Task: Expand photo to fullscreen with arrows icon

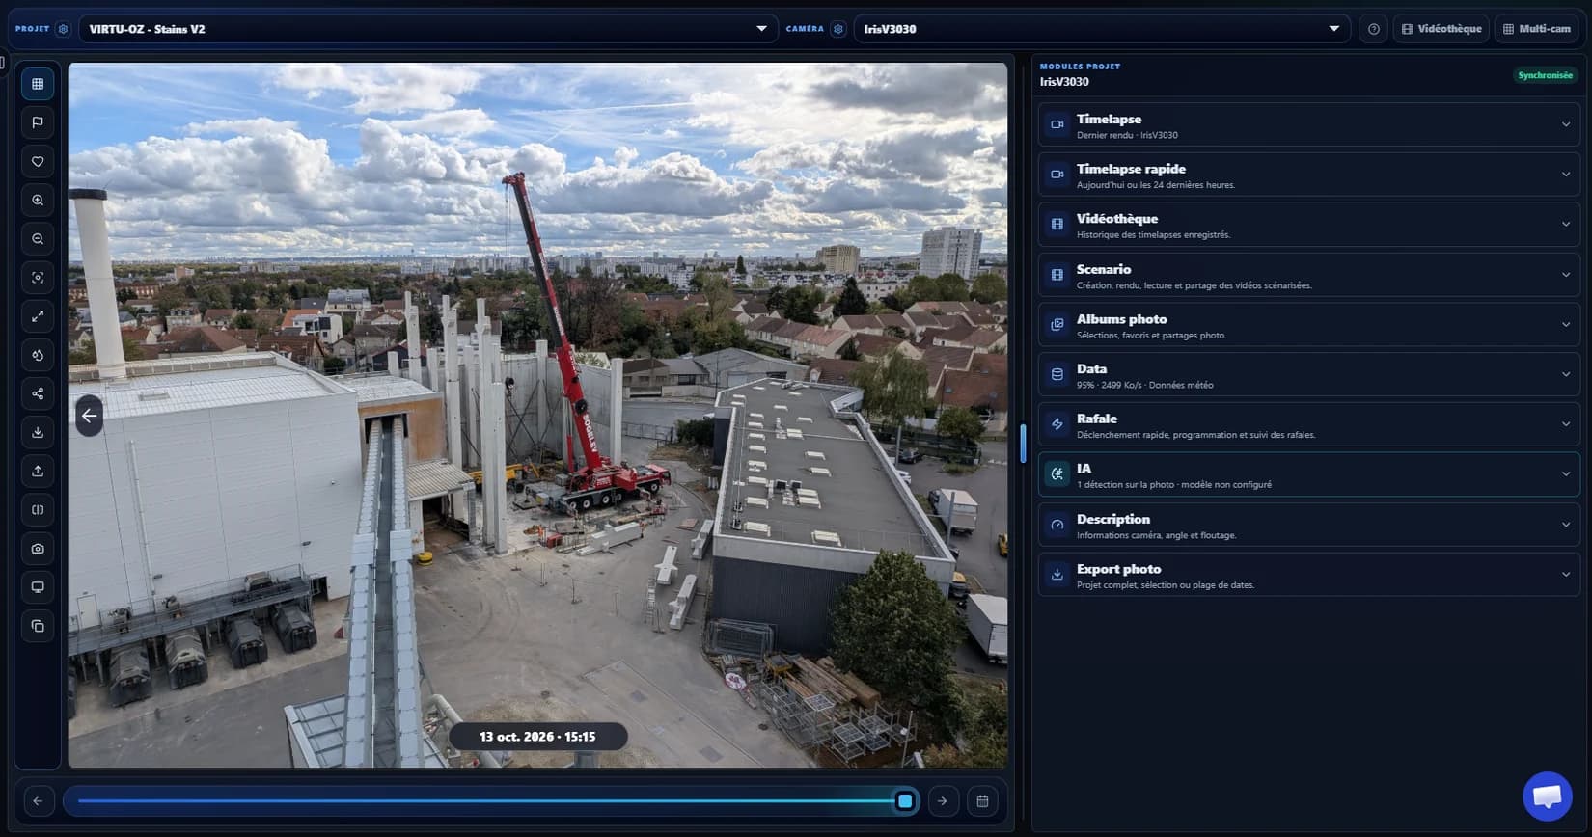Action: click(x=38, y=316)
